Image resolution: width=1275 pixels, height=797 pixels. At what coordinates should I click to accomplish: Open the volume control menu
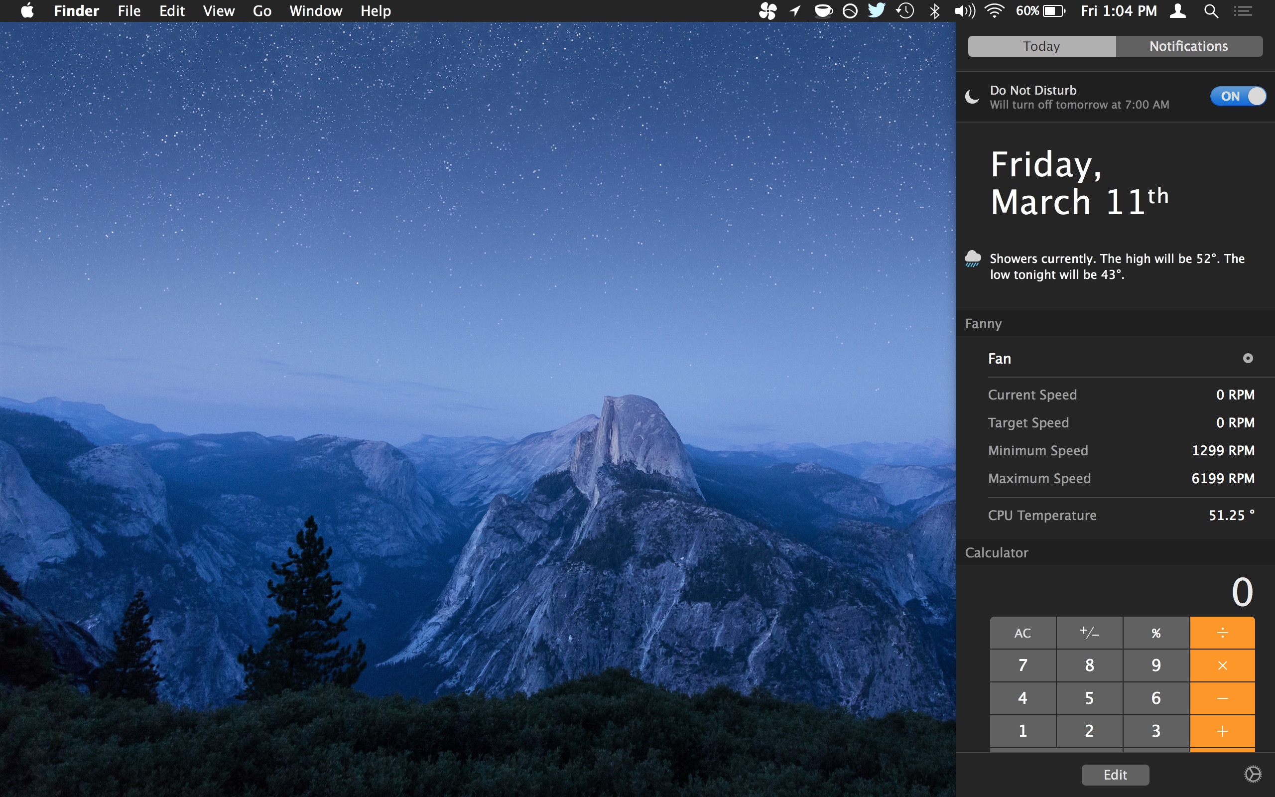tap(964, 11)
